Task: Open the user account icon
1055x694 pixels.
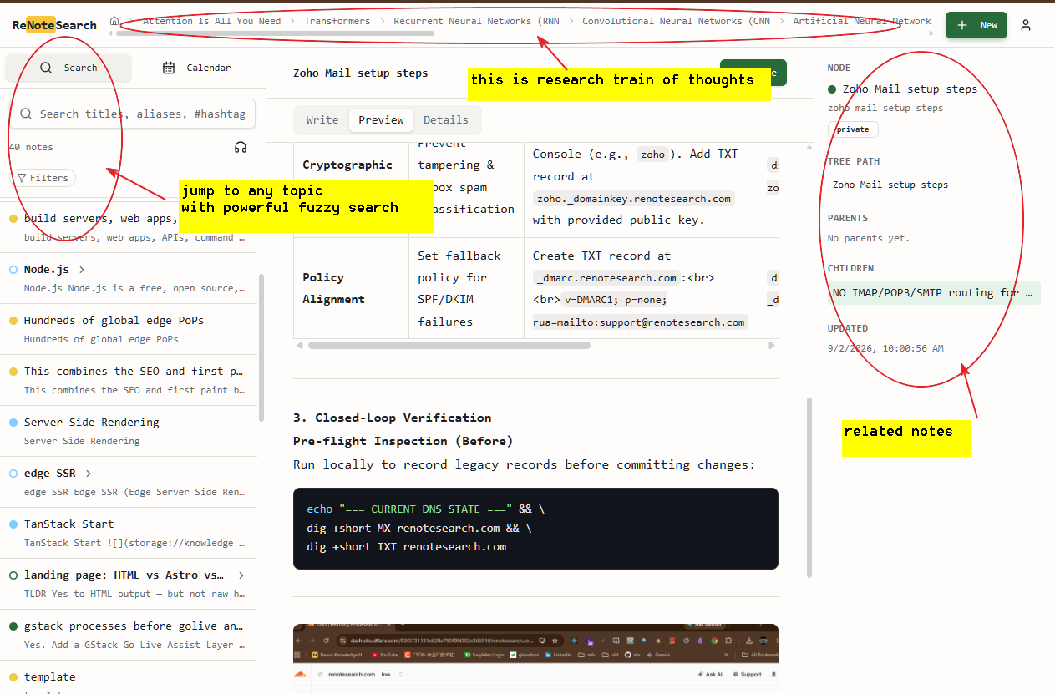Action: coord(1026,25)
